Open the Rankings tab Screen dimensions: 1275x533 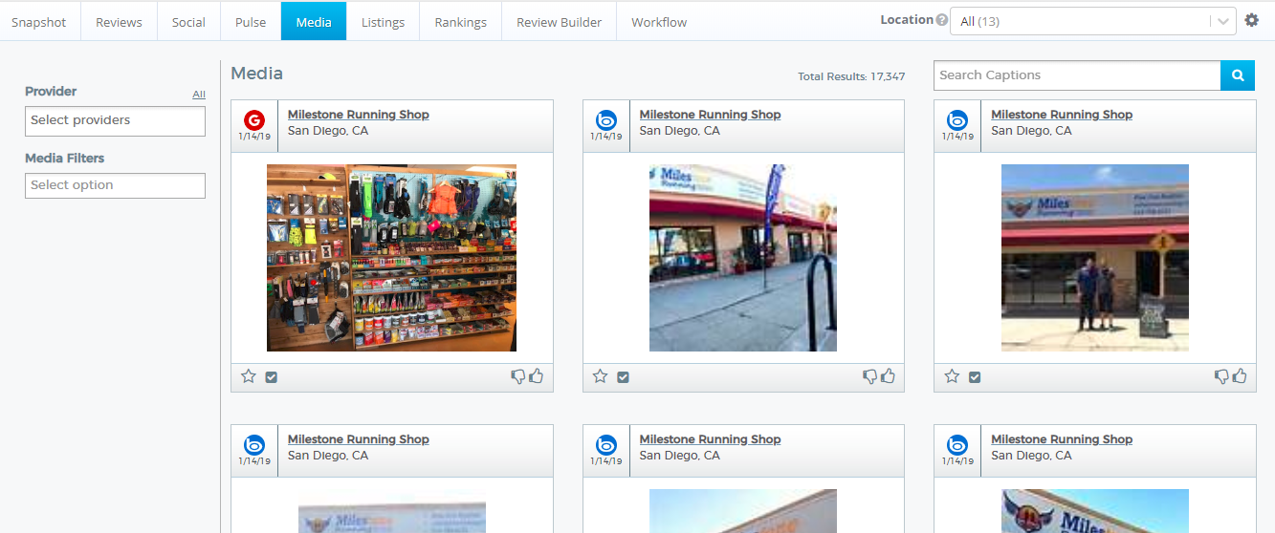pos(460,22)
